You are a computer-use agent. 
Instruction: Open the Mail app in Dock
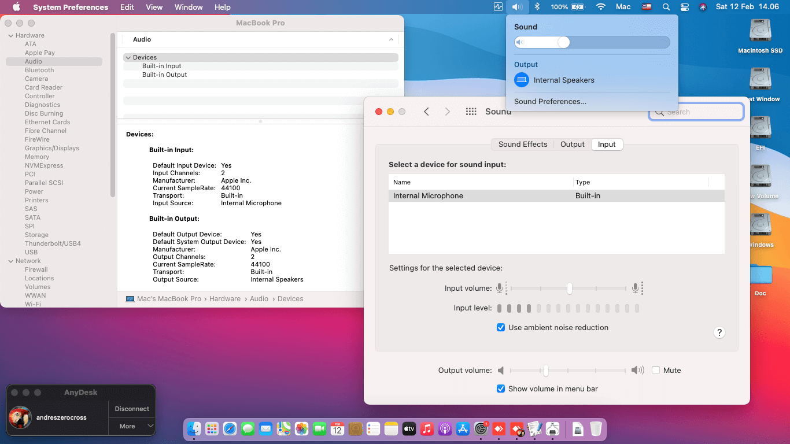tap(265, 428)
